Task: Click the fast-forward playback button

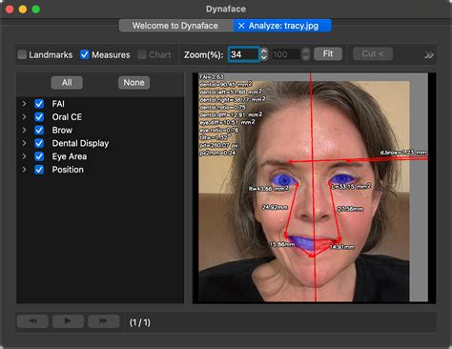Action: pyautogui.click(x=104, y=321)
